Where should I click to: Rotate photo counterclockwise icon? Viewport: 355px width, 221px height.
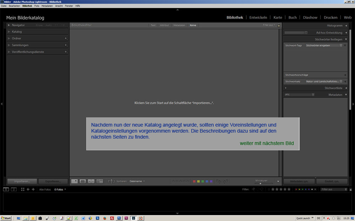click(x=219, y=181)
